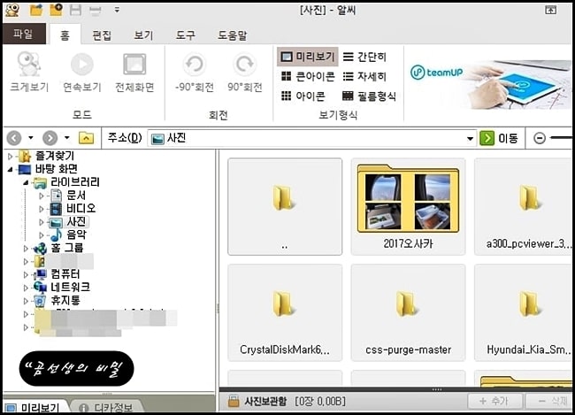Screen dimensions: 575x415
Task: Select 큰아이콘 large icon view
Action: (307, 76)
